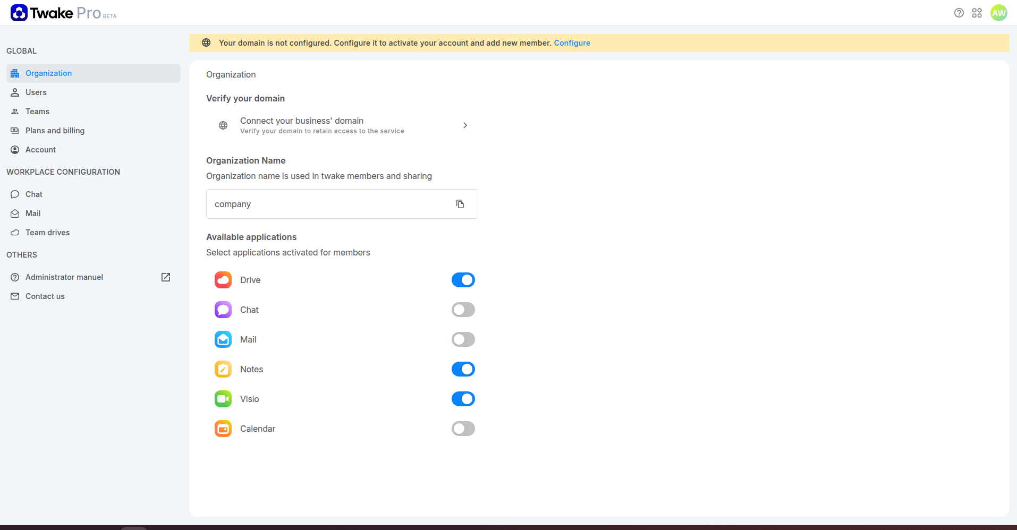Open the apps grid launcher icon
The width and height of the screenshot is (1017, 530).
coord(977,13)
